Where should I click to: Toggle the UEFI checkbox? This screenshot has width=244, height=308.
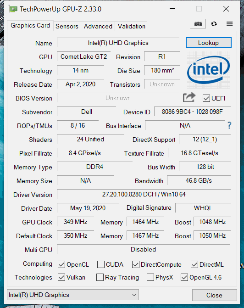[x=206, y=98]
